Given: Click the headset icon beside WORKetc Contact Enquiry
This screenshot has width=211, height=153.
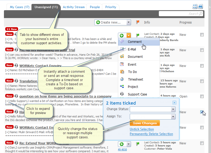Looking at the screenshot, I should click(x=17, y=66).
